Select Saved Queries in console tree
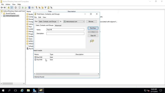 (x=11, y=13)
